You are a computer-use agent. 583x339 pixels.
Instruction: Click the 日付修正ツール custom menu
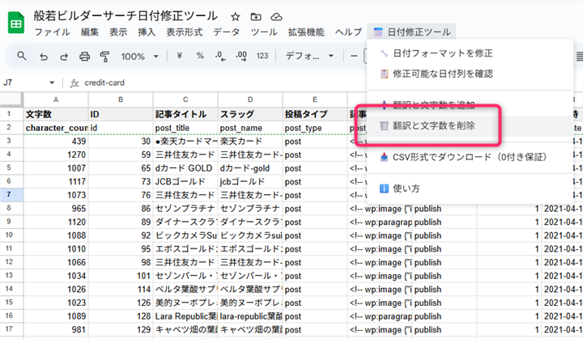[412, 32]
